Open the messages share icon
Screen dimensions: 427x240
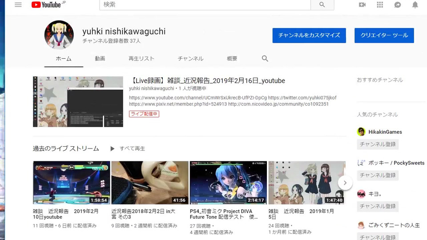(x=398, y=4)
